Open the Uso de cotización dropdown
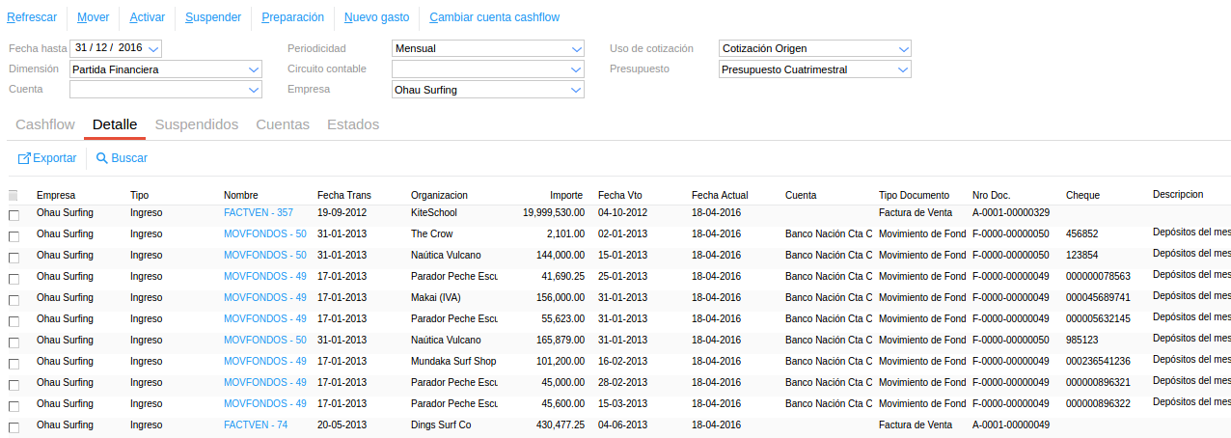Image resolution: width=1231 pixels, height=438 pixels. pos(903,48)
